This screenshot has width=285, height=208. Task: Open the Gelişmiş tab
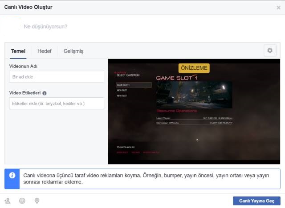click(73, 51)
